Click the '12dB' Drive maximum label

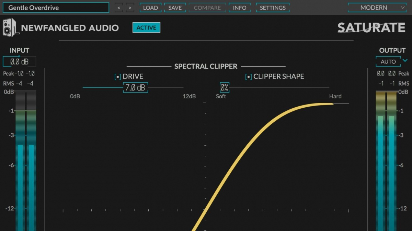pyautogui.click(x=189, y=96)
